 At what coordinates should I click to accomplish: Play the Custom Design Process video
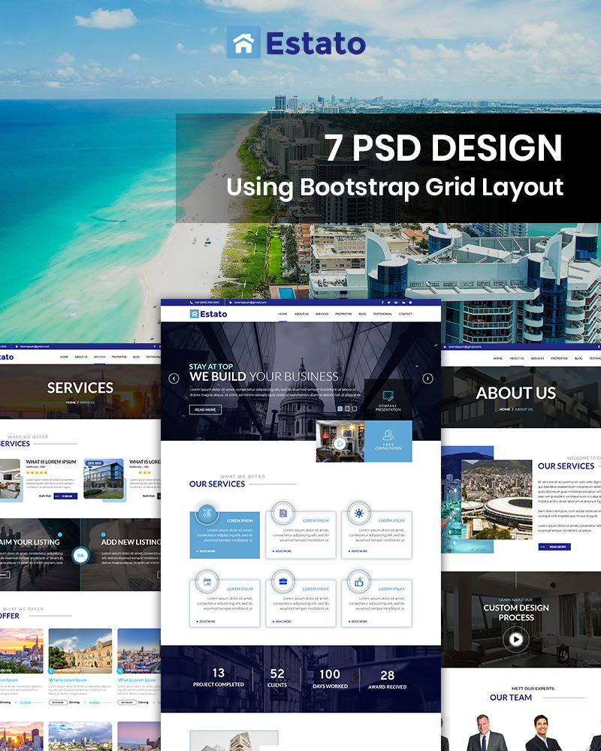point(515,639)
